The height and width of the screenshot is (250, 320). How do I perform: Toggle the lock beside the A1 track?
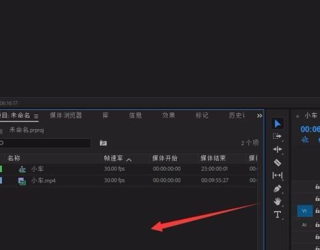click(317, 224)
